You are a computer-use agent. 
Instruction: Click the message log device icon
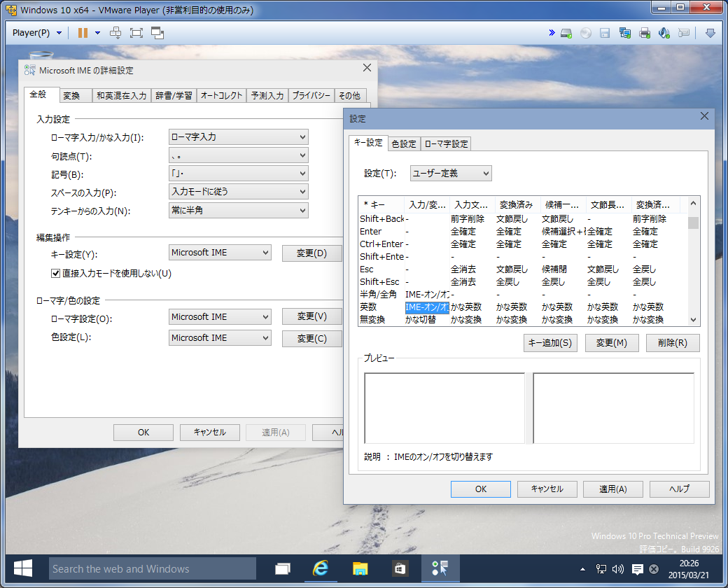tap(683, 33)
